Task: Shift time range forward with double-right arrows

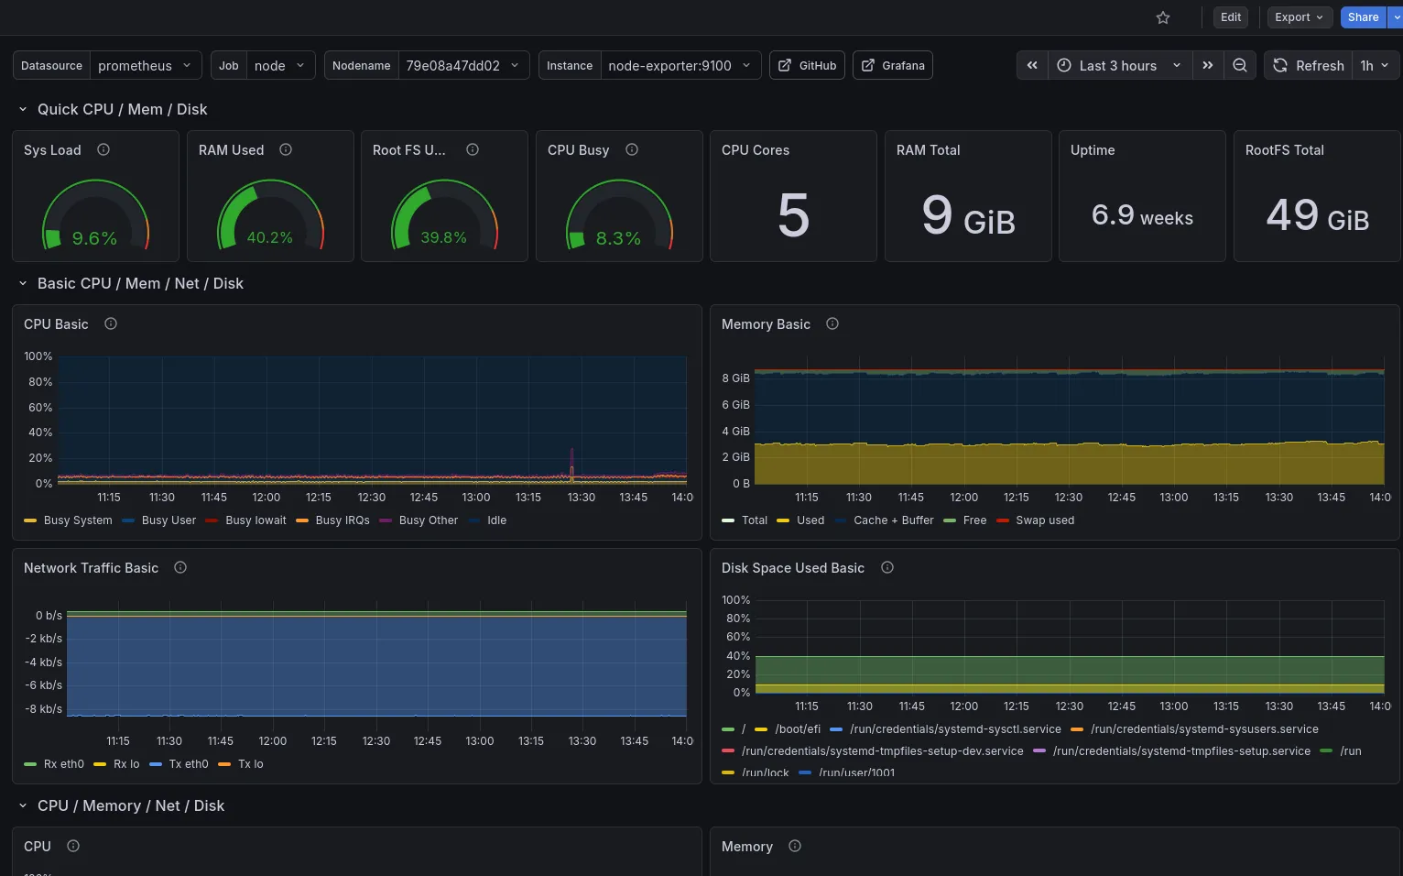Action: click(x=1208, y=65)
